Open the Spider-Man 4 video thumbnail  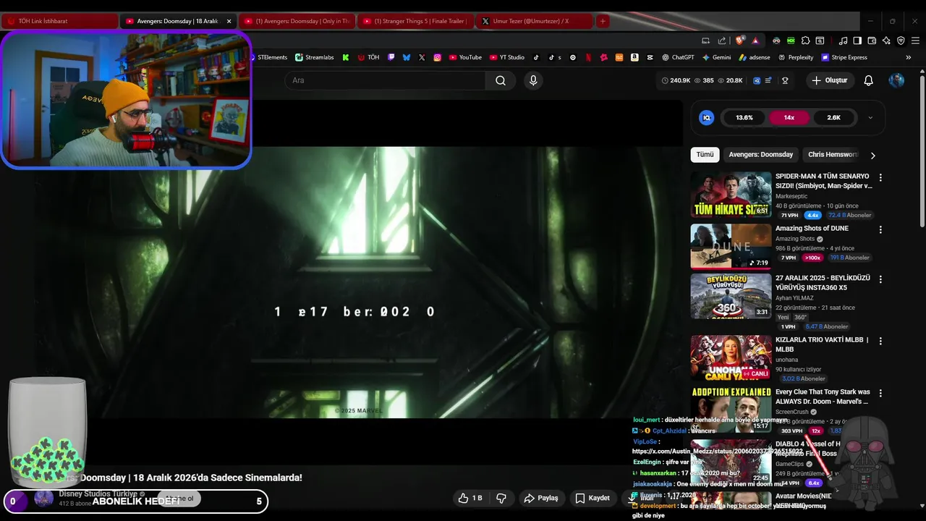point(731,195)
